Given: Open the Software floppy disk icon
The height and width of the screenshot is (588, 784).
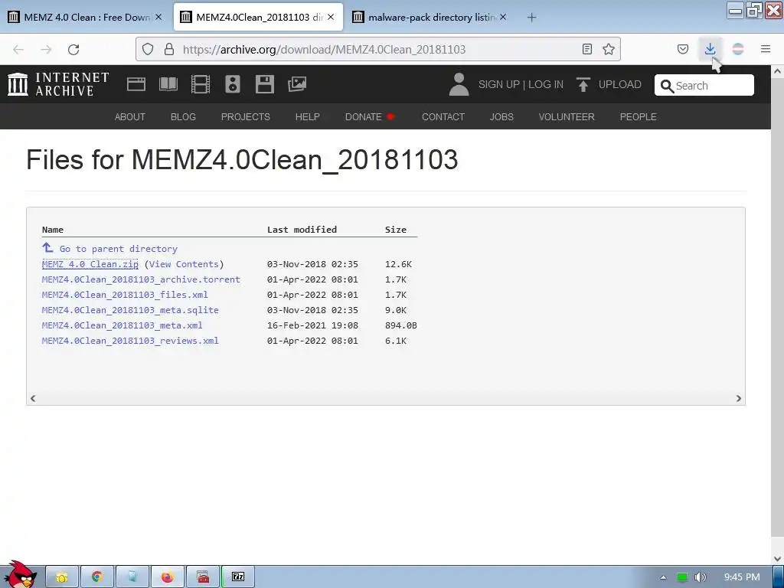Looking at the screenshot, I should 264,84.
